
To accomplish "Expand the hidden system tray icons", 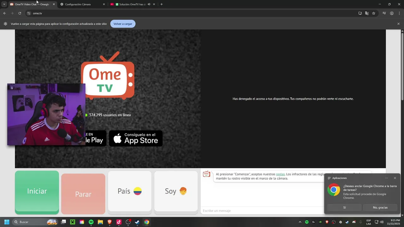I will (x=300, y=222).
